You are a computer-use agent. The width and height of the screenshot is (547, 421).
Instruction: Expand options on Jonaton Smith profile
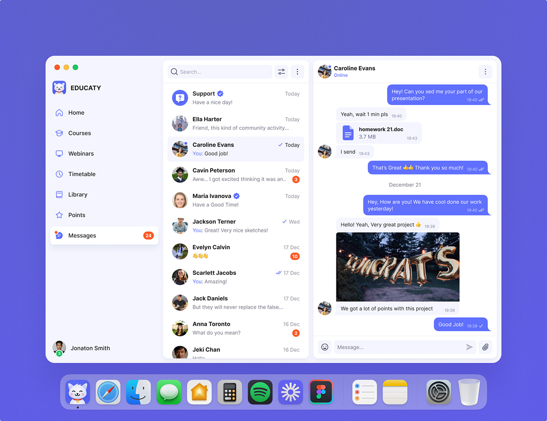pos(90,348)
